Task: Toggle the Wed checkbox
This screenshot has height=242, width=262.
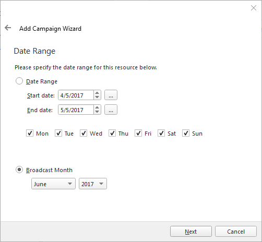Action: pyautogui.click(x=84, y=133)
